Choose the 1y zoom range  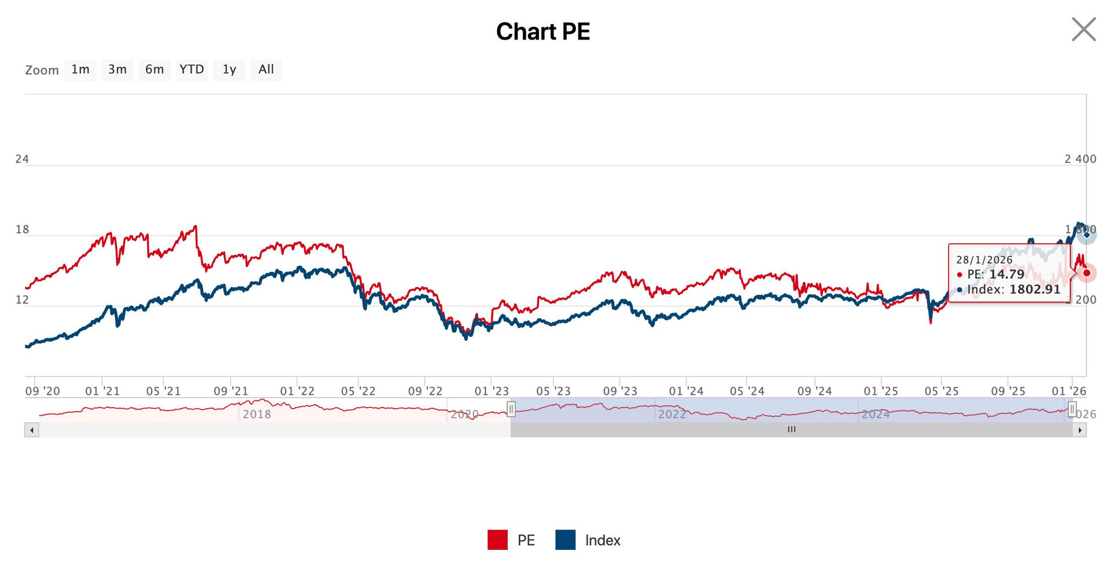click(x=229, y=70)
